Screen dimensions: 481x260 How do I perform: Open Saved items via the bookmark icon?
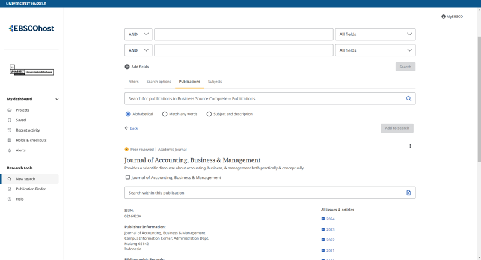pos(10,120)
